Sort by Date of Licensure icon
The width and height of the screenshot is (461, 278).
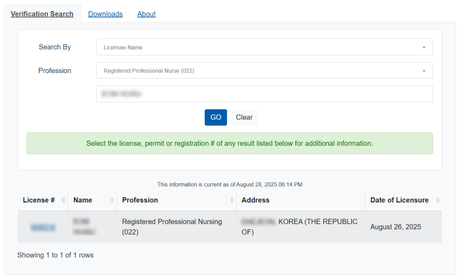(437, 200)
